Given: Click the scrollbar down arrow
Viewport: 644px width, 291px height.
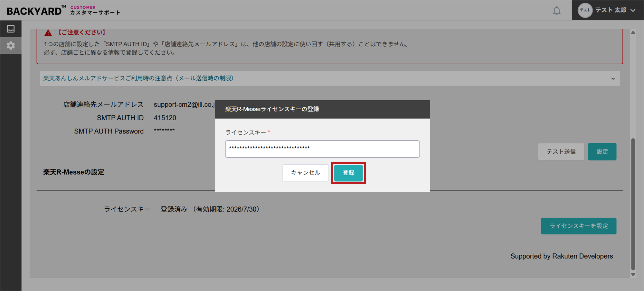Looking at the screenshot, I should click(633, 275).
